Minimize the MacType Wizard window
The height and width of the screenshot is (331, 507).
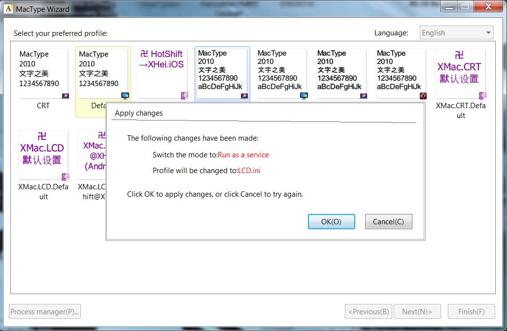[x=449, y=6]
